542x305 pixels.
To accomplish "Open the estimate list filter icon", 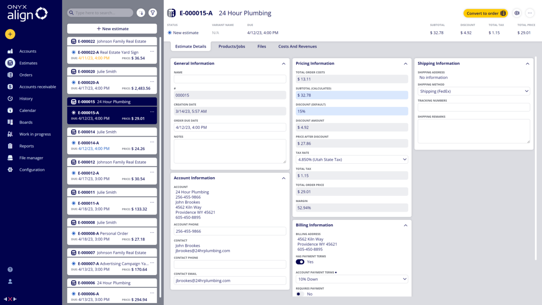I will [153, 13].
